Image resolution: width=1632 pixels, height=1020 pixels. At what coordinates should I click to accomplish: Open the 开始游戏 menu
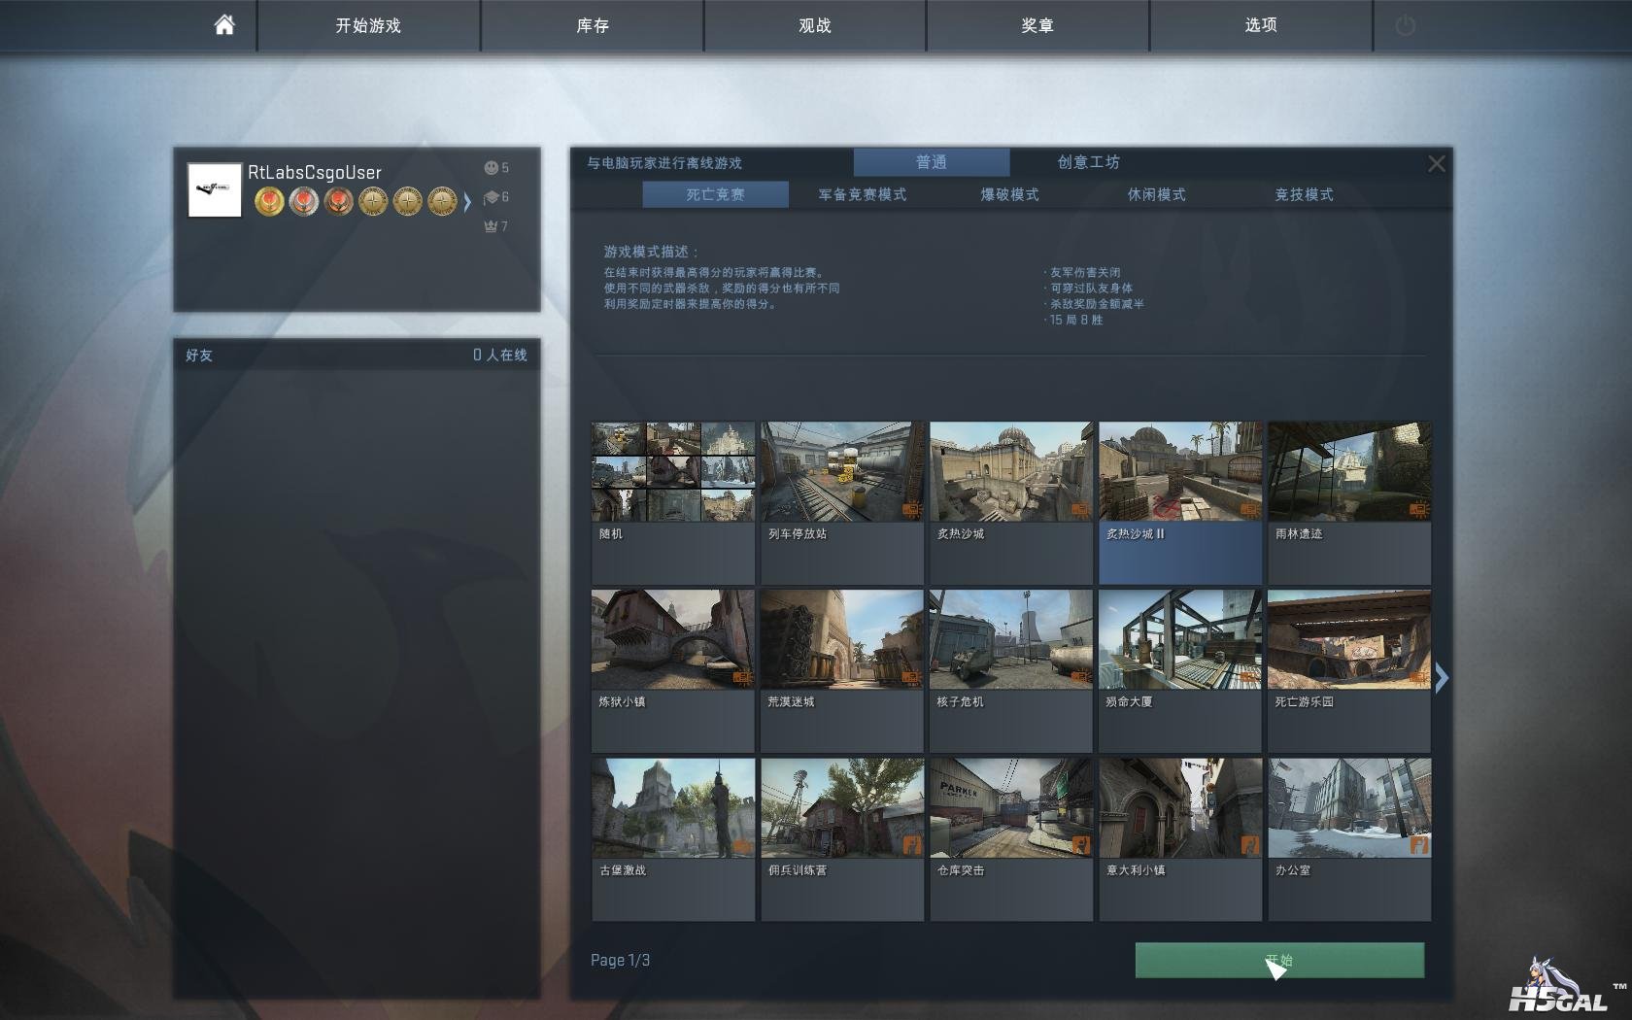pyautogui.click(x=368, y=26)
